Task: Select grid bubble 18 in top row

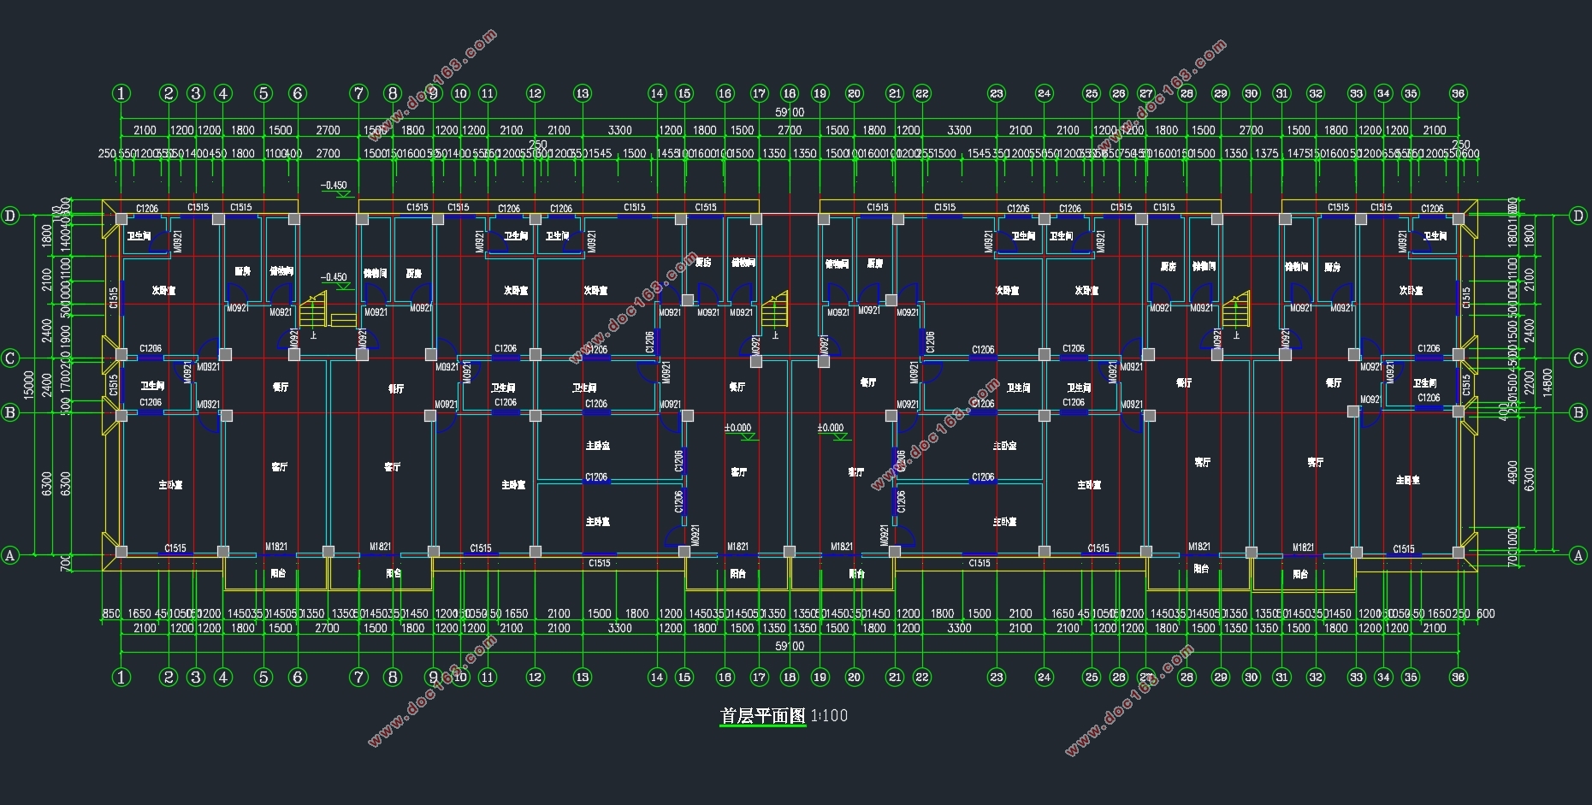Action: pos(790,93)
